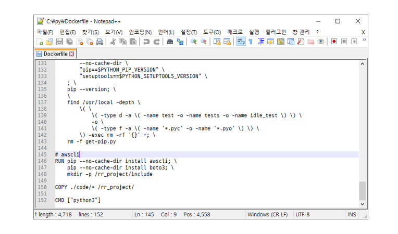The image size is (398, 234).
Task: Undo the last edit
Action: tap(146, 42)
